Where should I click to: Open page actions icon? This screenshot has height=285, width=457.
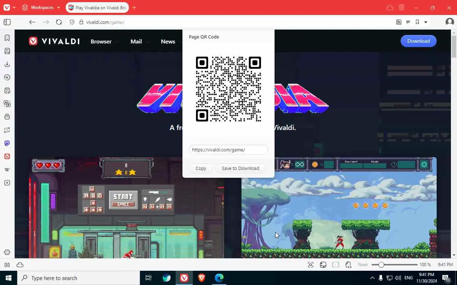(x=348, y=265)
